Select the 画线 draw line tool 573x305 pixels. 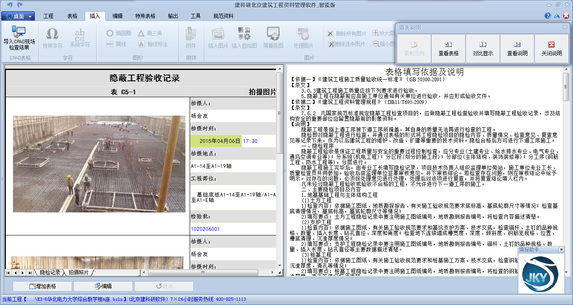click(116, 44)
